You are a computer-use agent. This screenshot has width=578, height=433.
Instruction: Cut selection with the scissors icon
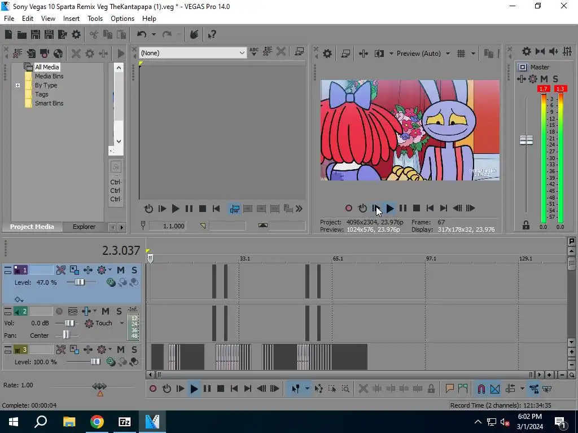94,34
